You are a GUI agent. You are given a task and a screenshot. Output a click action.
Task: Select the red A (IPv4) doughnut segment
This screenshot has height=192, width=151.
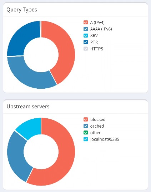click(65, 49)
